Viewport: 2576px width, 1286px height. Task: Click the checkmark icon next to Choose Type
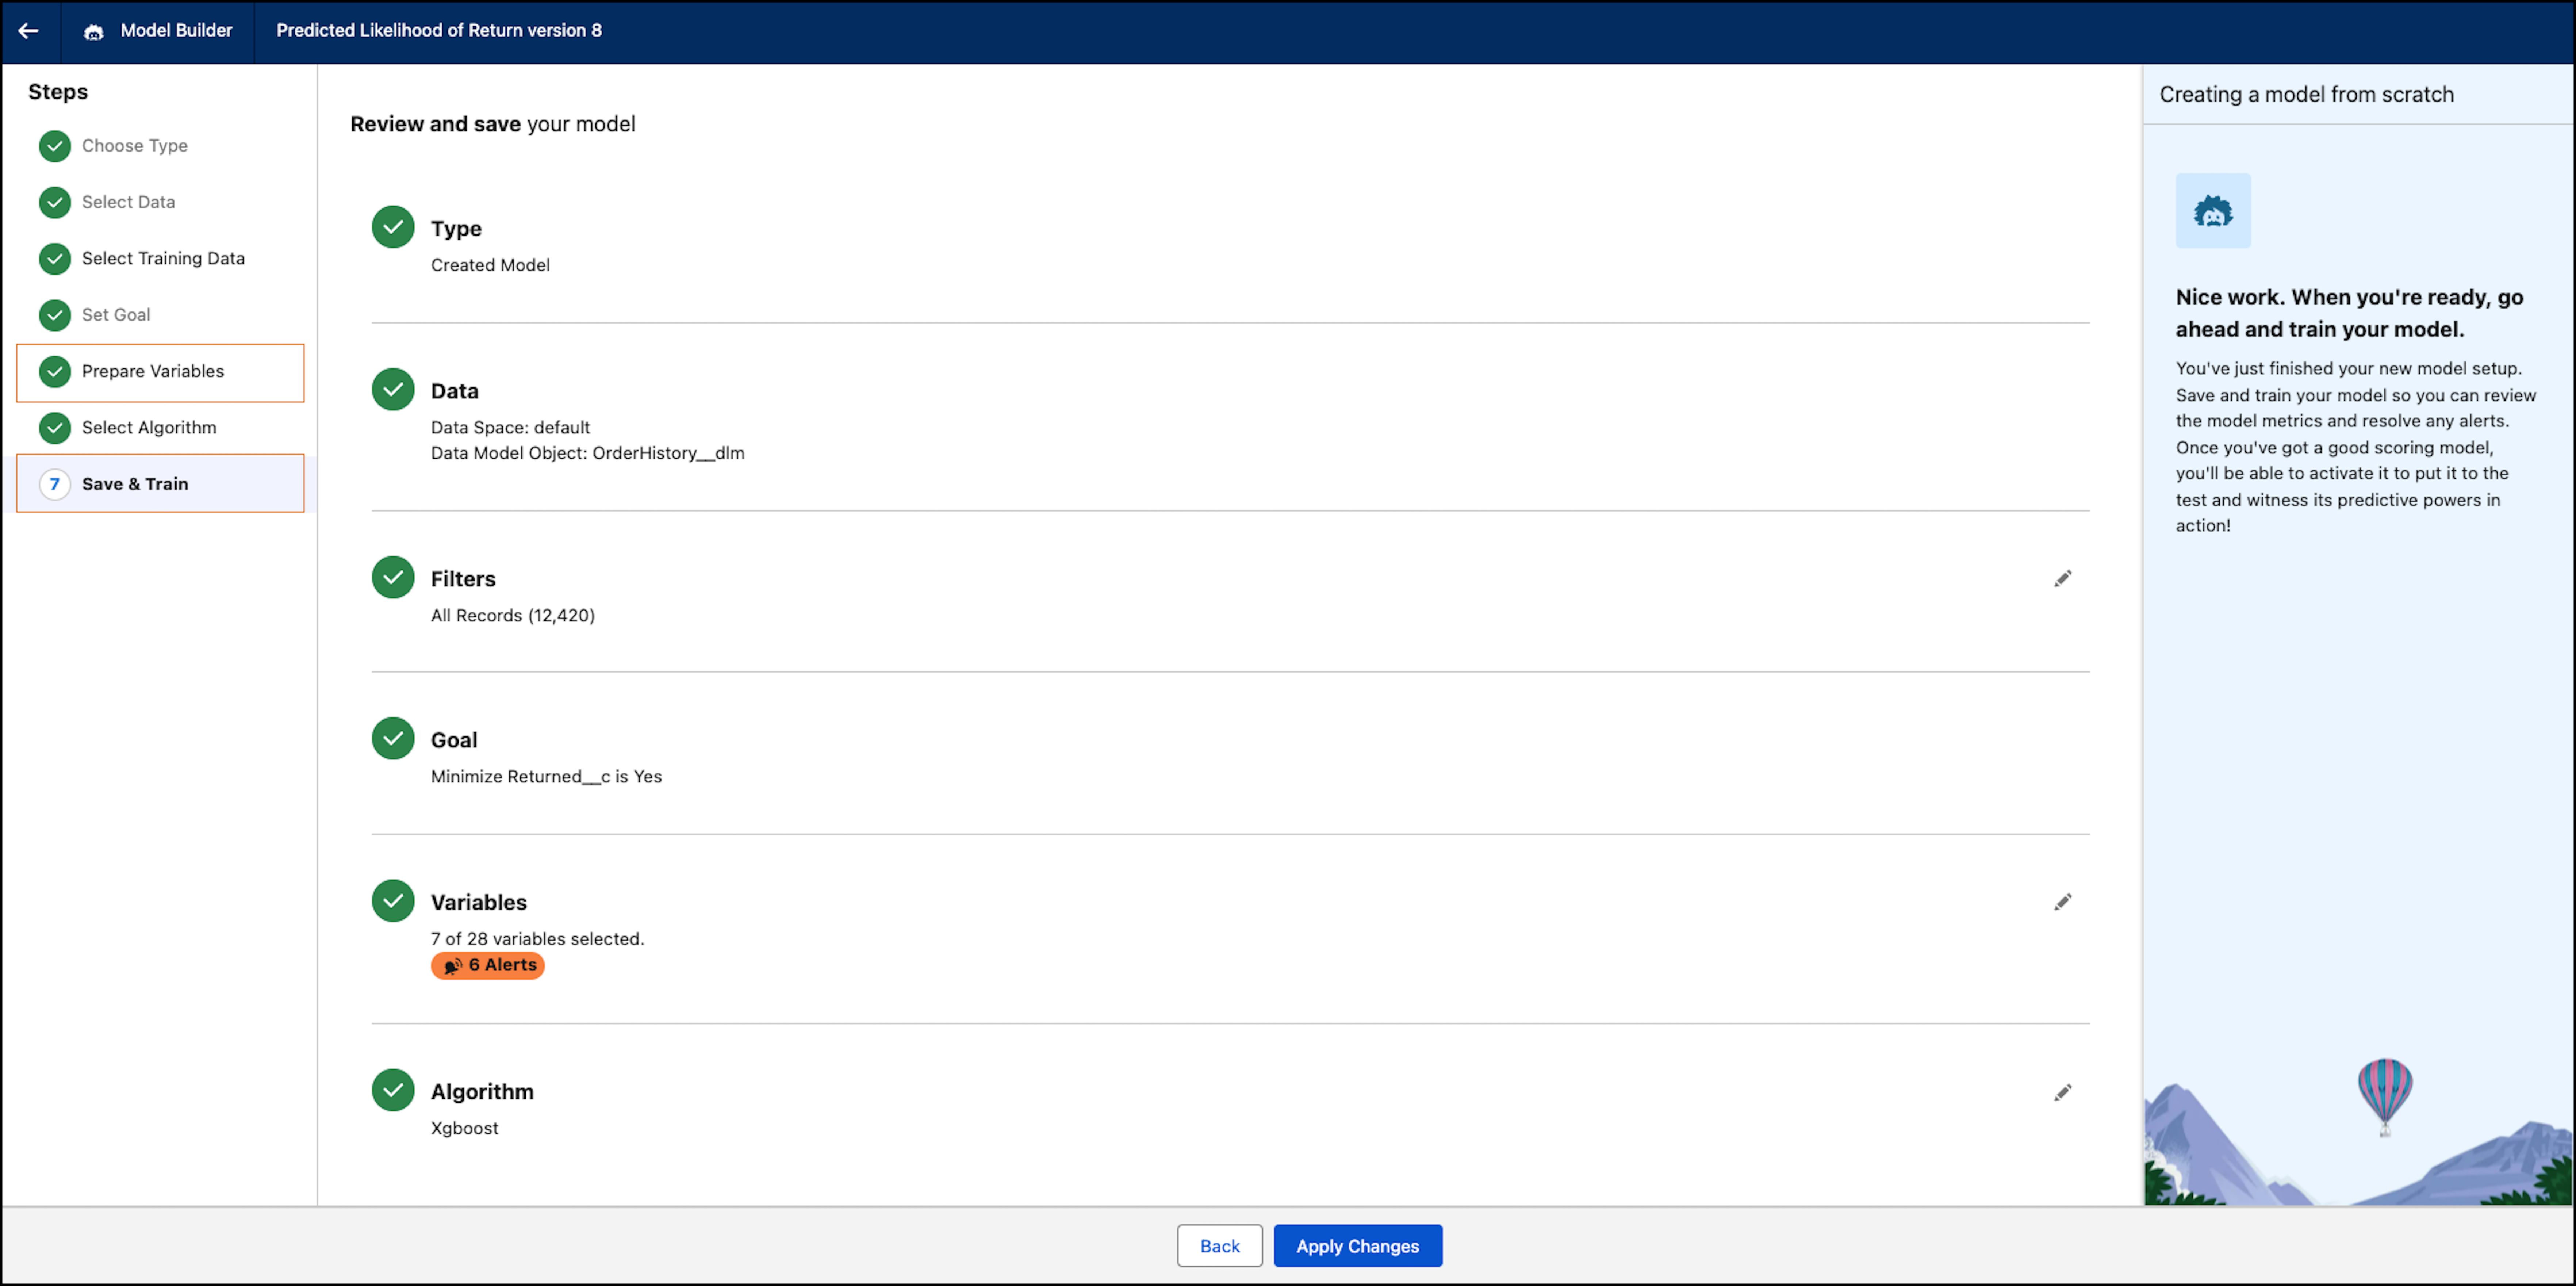pos(55,146)
